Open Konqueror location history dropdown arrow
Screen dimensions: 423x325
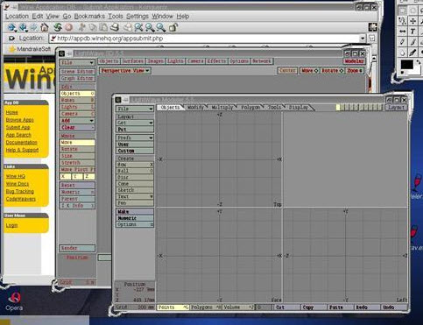363,39
